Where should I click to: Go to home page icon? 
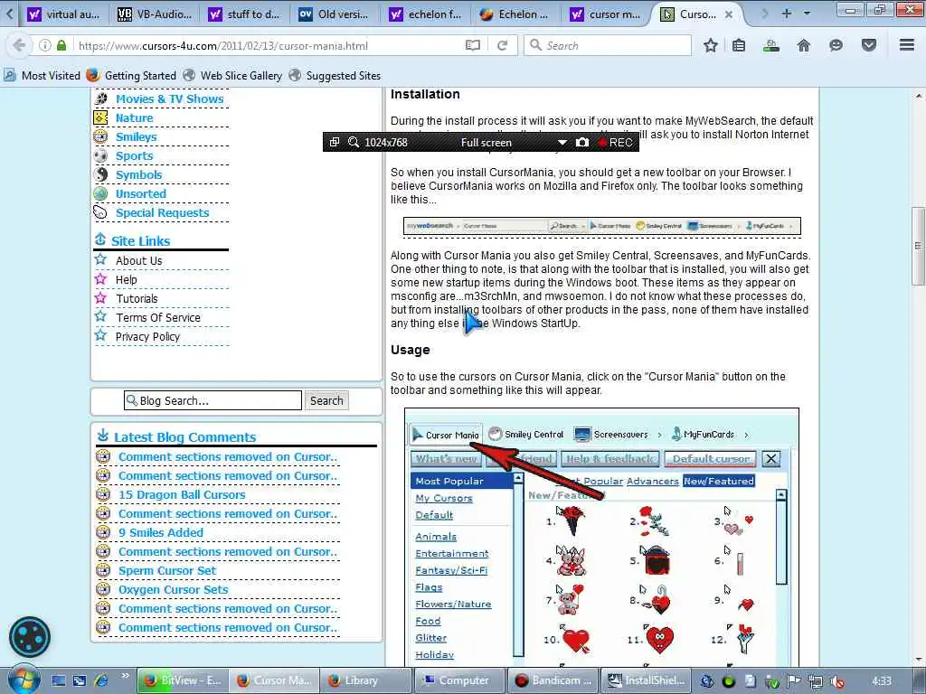point(804,45)
